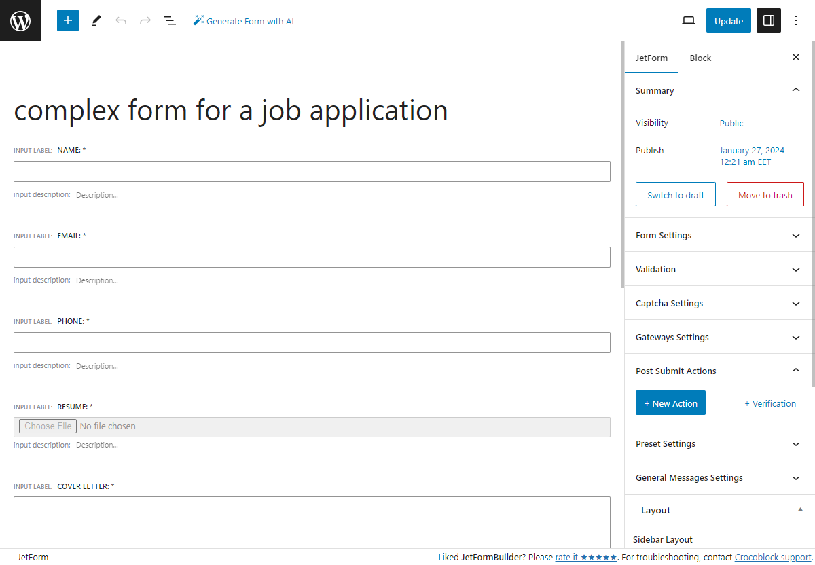815x565 pixels.
Task: Click Switch to draft
Action: click(x=675, y=194)
